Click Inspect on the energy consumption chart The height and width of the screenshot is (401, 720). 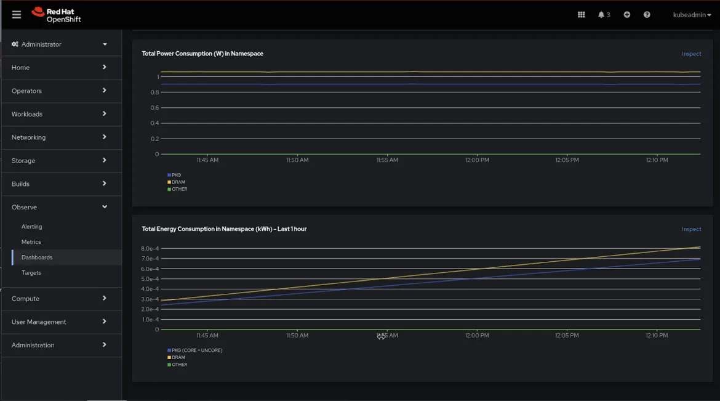click(691, 229)
